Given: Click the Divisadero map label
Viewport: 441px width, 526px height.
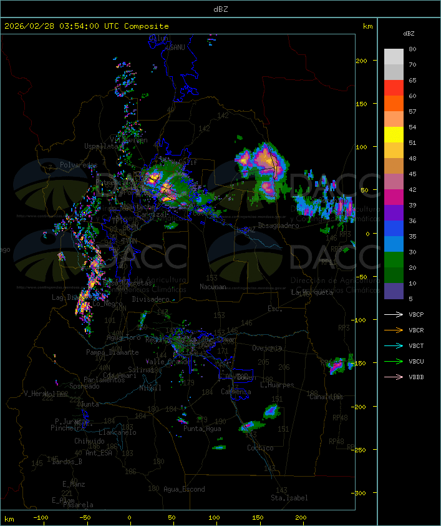Looking at the screenshot, I should click(x=151, y=299).
